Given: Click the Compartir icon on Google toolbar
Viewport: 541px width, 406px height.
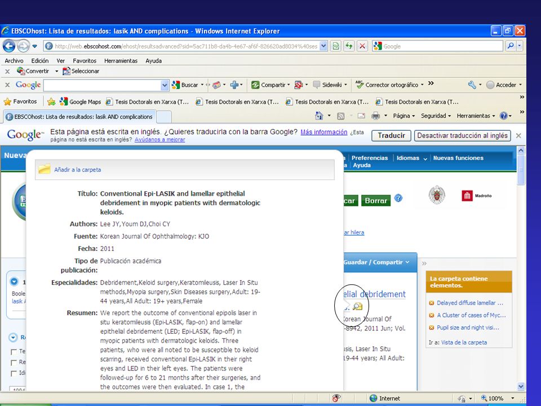Looking at the screenshot, I should pyautogui.click(x=255, y=85).
